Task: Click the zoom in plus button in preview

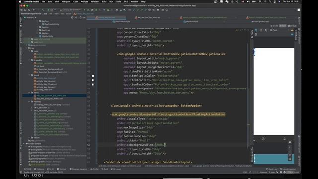Action: [290, 147]
